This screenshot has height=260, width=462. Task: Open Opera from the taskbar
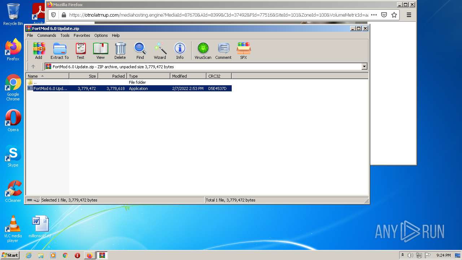tap(77, 255)
